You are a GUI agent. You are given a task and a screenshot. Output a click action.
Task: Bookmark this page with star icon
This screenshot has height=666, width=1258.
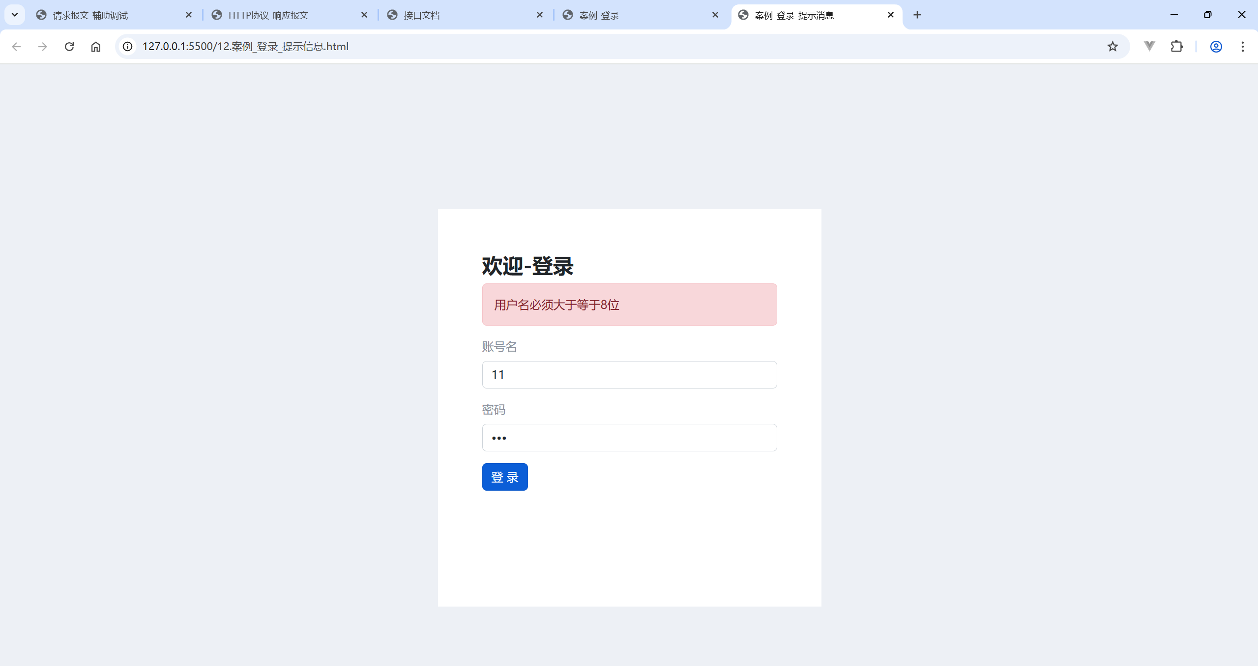pos(1112,46)
